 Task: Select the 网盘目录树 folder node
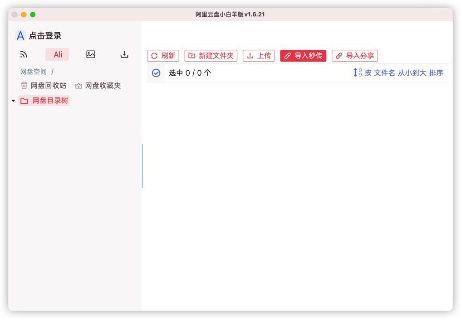(x=44, y=101)
